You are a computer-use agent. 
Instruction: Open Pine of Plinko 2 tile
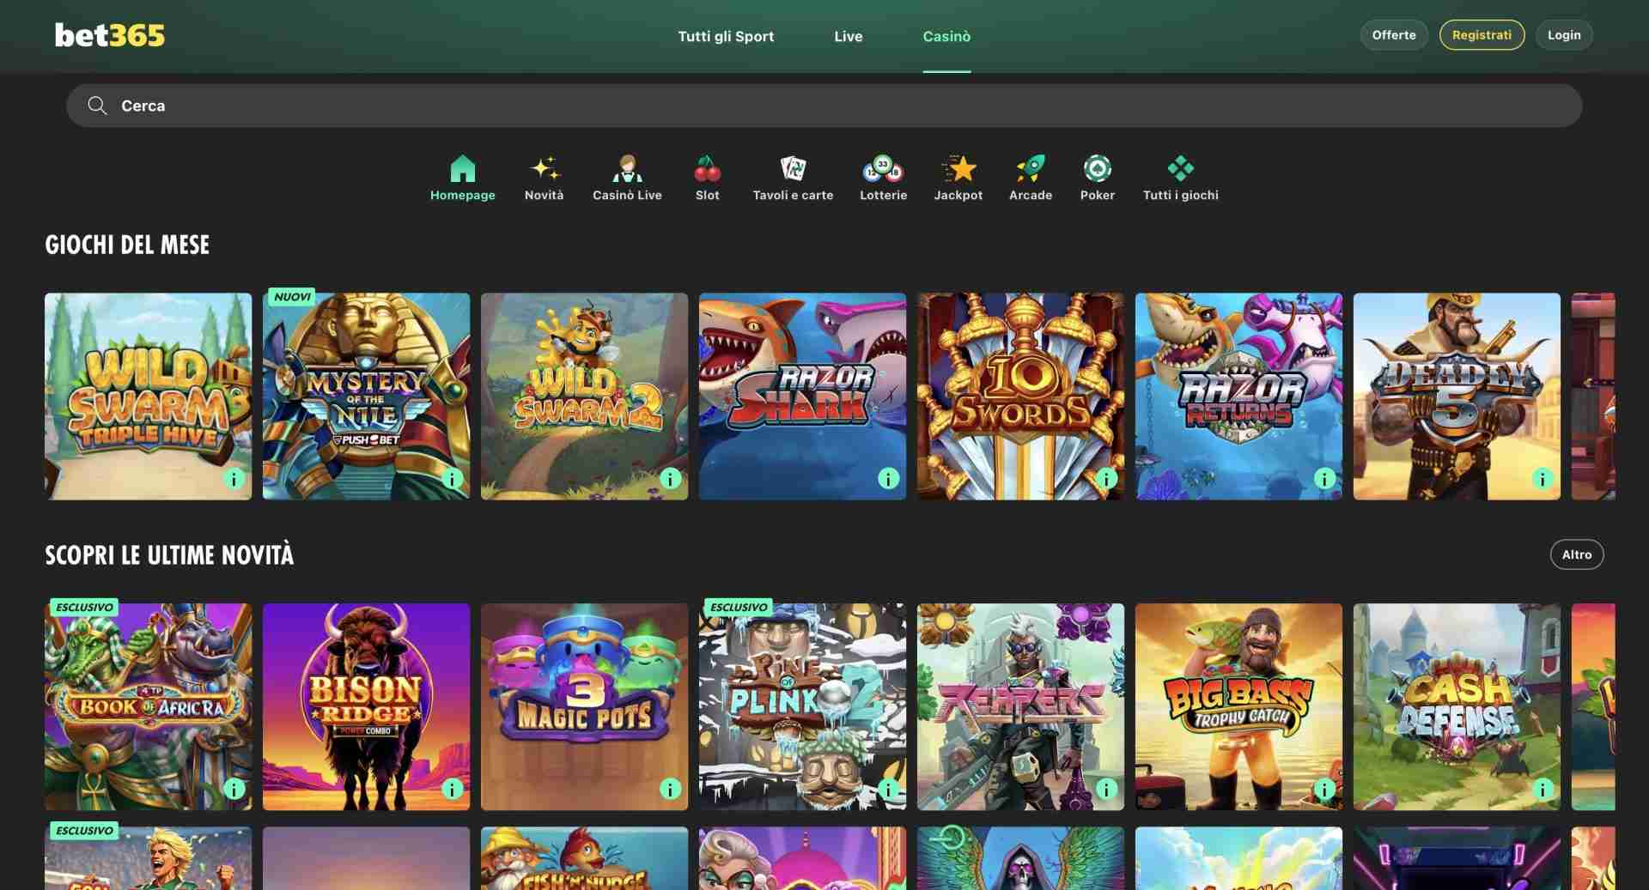pyautogui.click(x=803, y=706)
